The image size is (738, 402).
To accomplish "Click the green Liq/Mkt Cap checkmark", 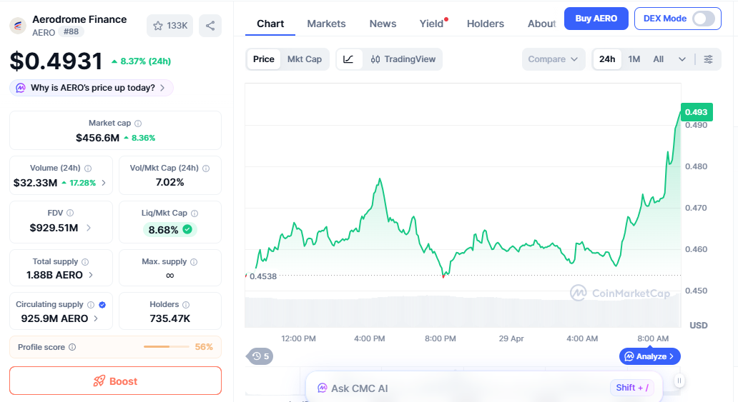I will (187, 229).
